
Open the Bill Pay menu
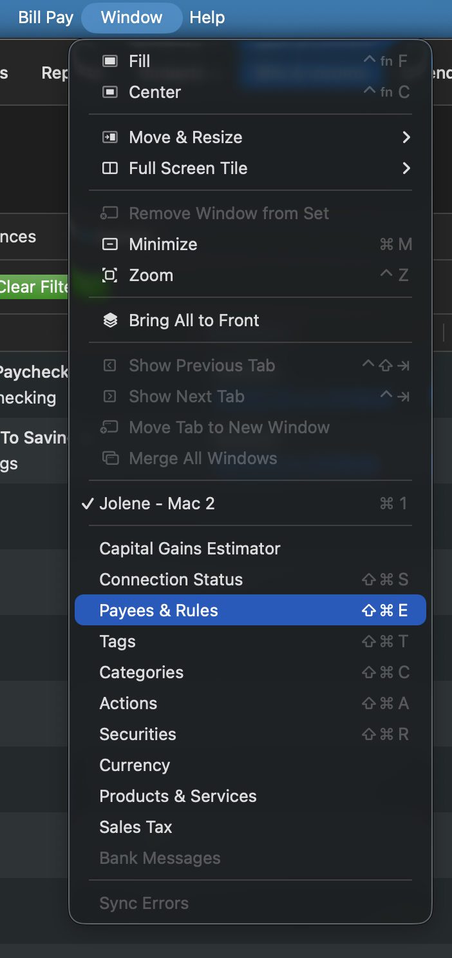click(46, 17)
